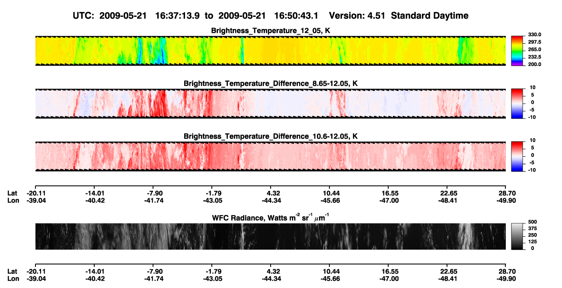562x288 pixels.
Task: Click longitude -49.90 below the 10.6-12.05 panel
Action: (505, 200)
